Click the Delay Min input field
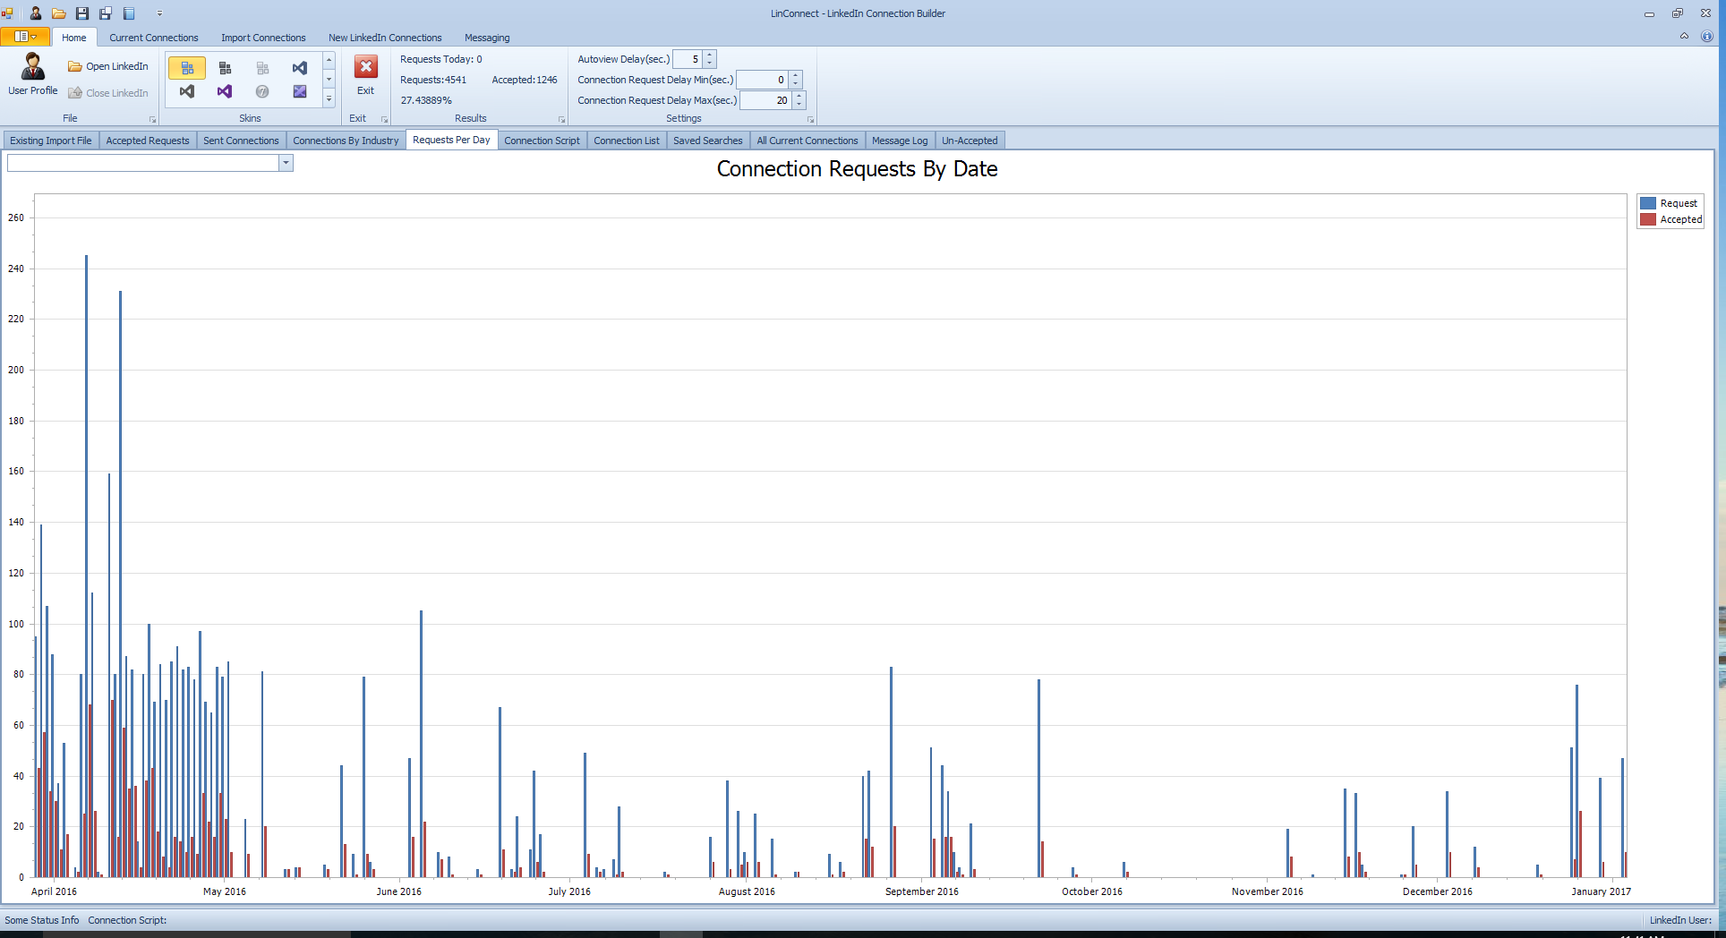Screen dimensions: 1726x938 click(x=763, y=80)
